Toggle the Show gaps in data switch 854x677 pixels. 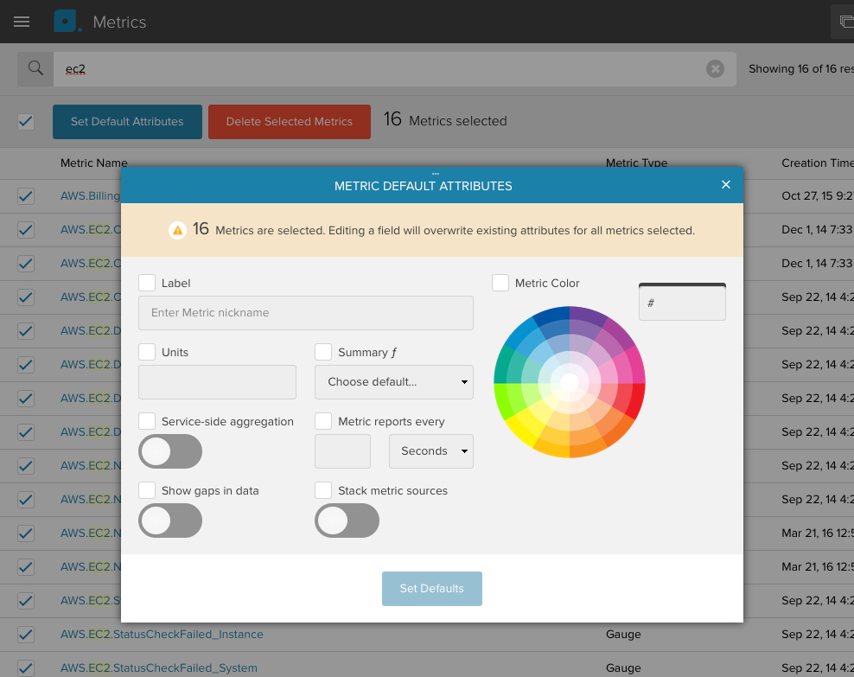(169, 521)
